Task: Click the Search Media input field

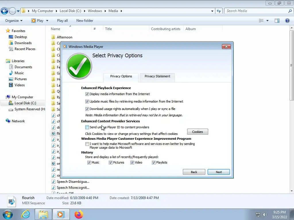Action: click(256, 11)
